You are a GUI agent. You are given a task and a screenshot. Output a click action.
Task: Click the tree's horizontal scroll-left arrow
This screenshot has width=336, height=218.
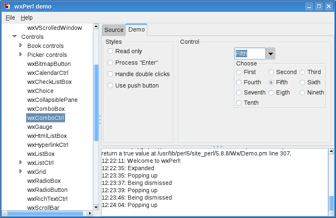tap(5, 213)
